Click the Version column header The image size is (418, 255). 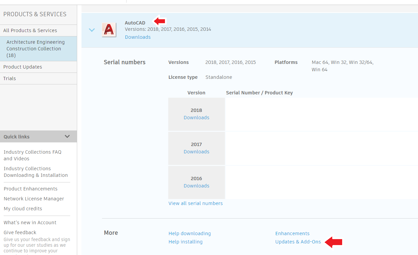(x=196, y=93)
